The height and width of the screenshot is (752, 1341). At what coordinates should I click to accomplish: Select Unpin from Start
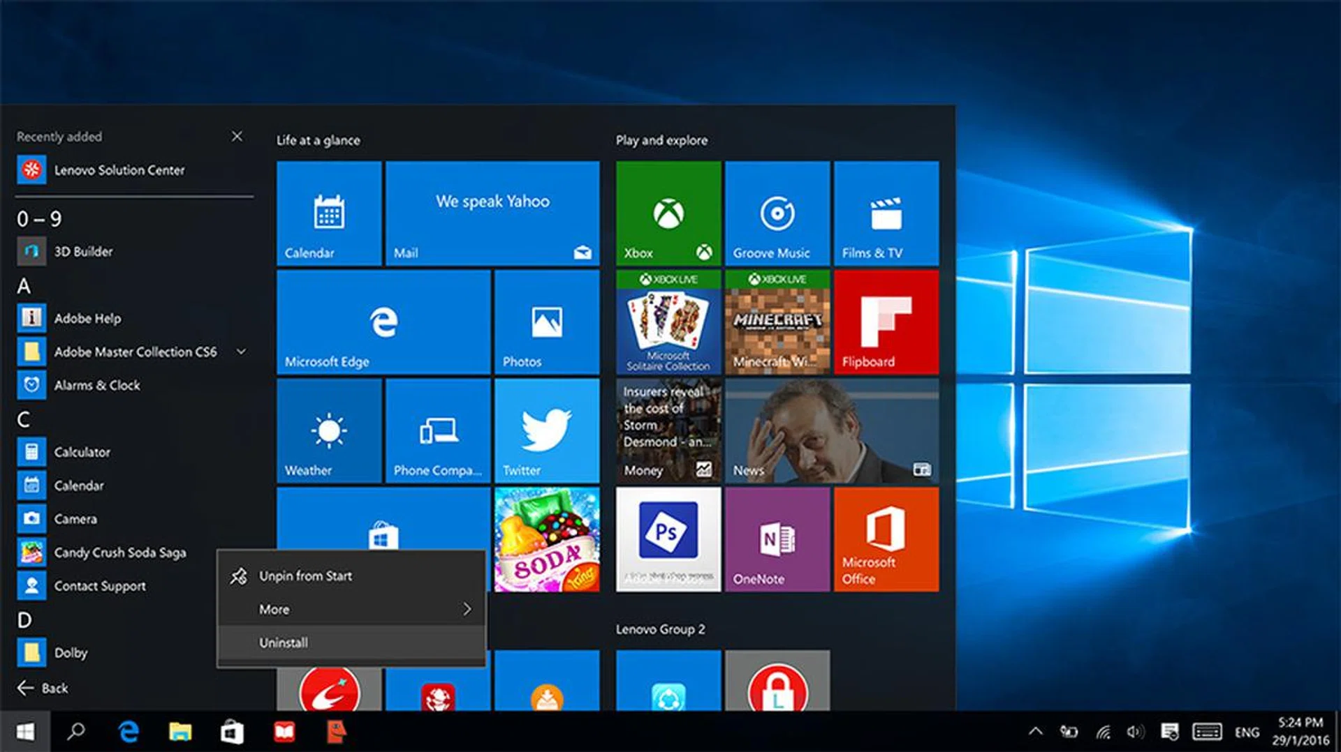(305, 576)
